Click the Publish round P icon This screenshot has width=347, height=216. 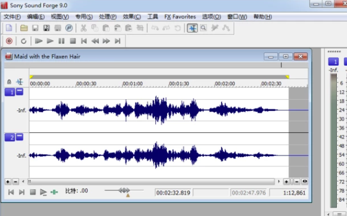69,28
